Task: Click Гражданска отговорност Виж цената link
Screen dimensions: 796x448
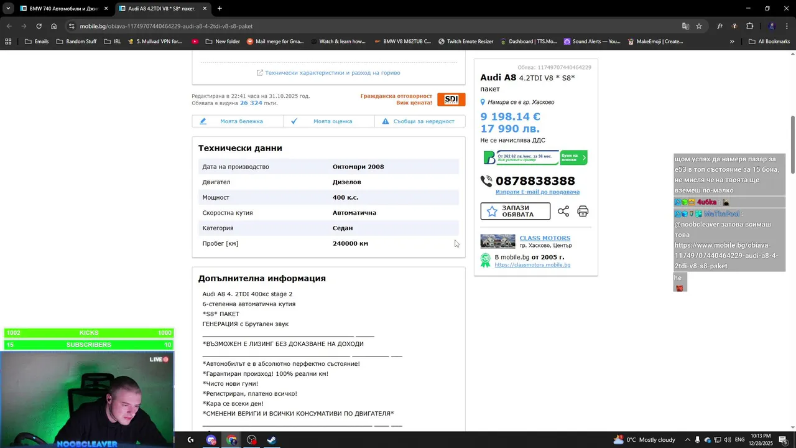Action: 396,100
